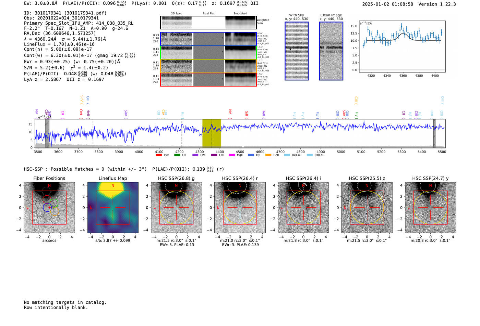This screenshot has height=326, width=480.
Task: Open the Gaussian line fit plot
Action: click(x=402, y=47)
